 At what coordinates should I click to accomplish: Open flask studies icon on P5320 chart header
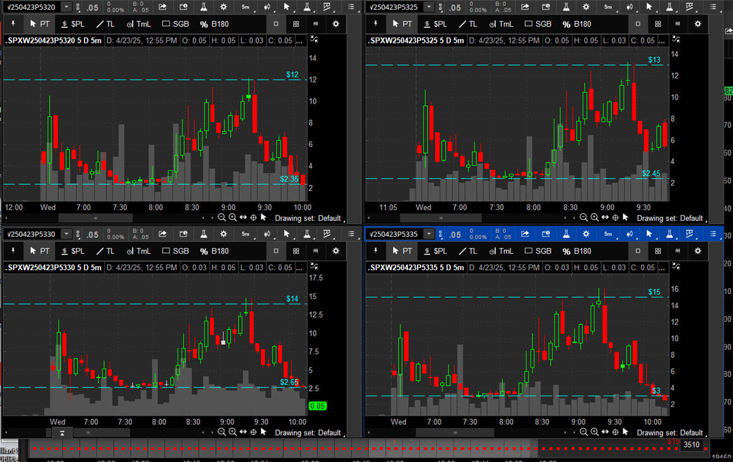pos(203,7)
